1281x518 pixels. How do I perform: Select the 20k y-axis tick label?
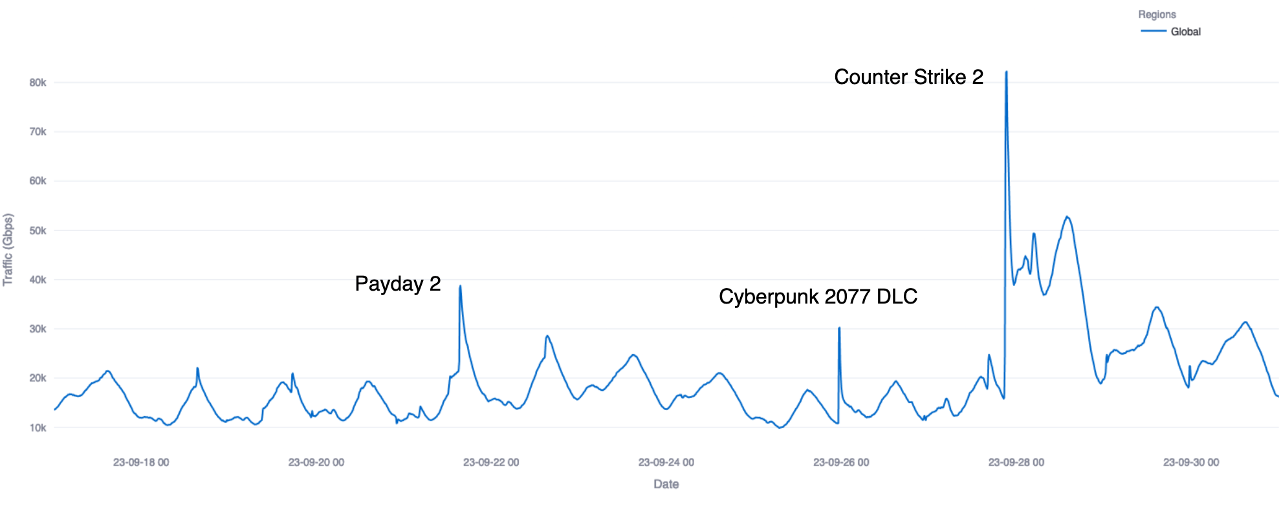(x=38, y=378)
